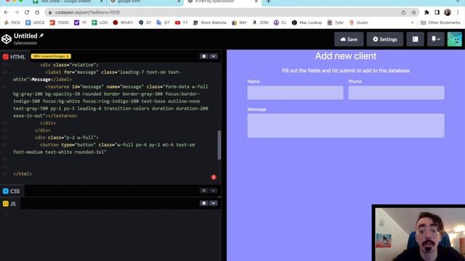This screenshot has height=261, width=465.
Task: Select the A Pen by tylervonvon tab
Action: coord(222,1)
